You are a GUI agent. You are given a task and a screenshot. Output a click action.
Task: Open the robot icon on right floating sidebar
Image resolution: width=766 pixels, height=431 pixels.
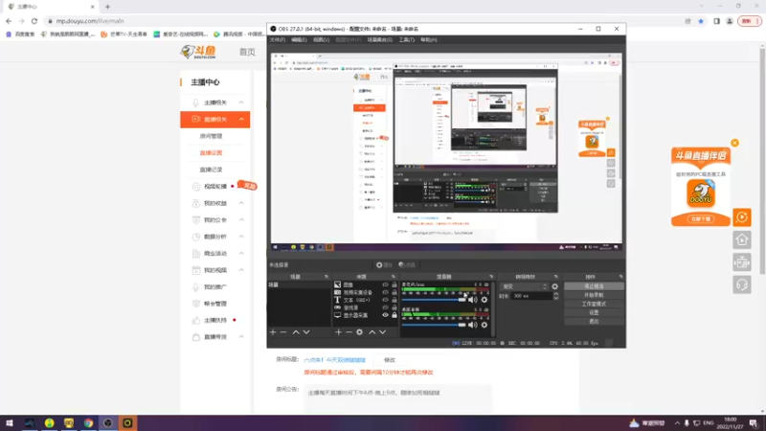coord(741,262)
